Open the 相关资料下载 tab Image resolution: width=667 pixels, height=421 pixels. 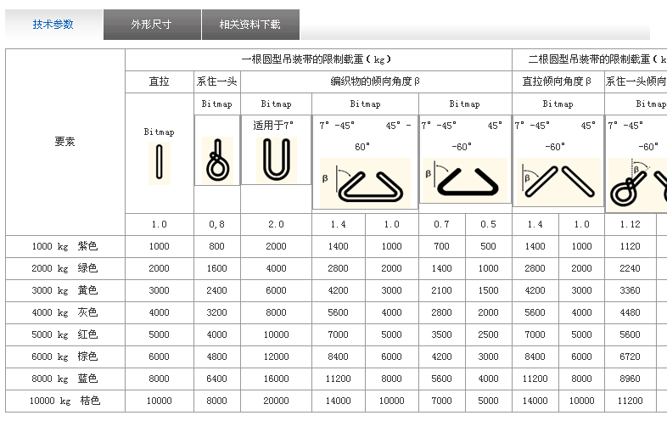252,25
